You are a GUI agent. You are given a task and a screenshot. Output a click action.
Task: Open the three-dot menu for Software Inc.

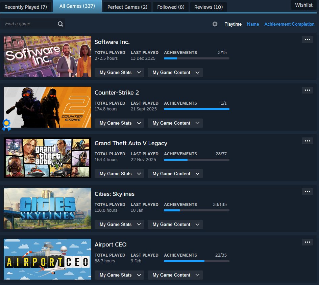click(x=308, y=40)
